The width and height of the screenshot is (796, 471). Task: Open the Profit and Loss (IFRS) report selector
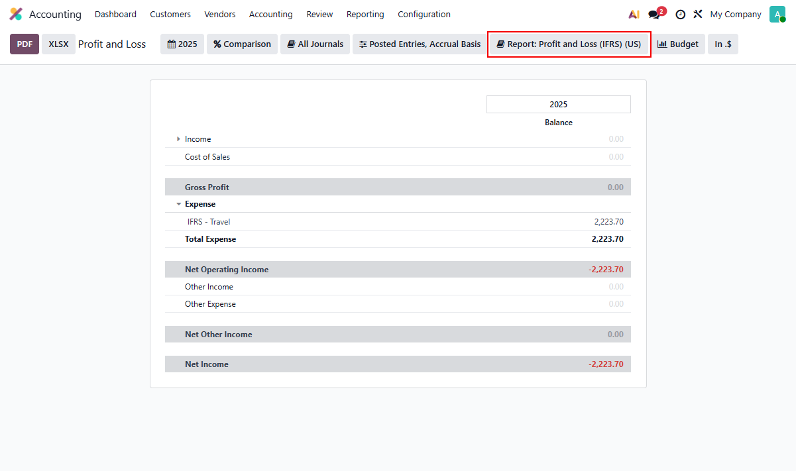point(569,44)
